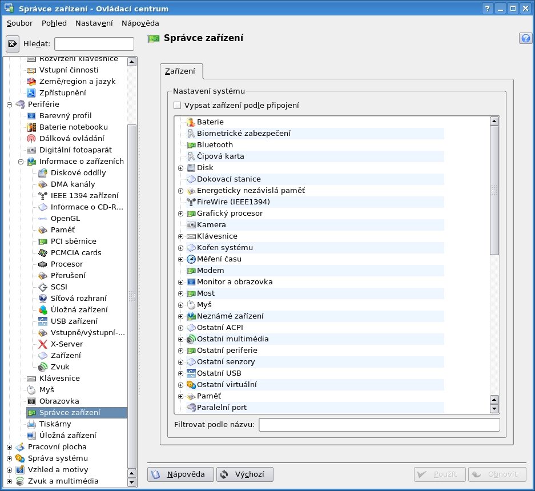Expand the Disk device node
Image resolution: width=535 pixels, height=491 pixels.
pos(181,168)
